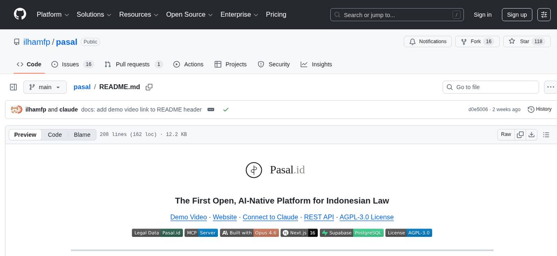Open the more options menu for this file
Viewport: 557px width, 256px height.
(x=550, y=87)
